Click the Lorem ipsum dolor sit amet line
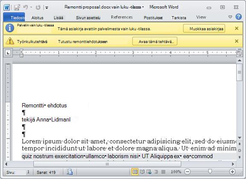 129,141
